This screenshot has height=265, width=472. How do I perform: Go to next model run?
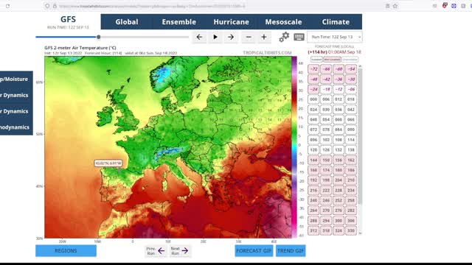pyautogui.click(x=180, y=251)
